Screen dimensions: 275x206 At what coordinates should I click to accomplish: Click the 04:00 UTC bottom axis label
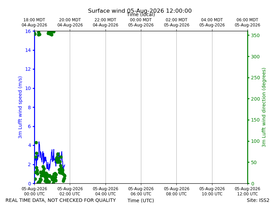[106, 191]
